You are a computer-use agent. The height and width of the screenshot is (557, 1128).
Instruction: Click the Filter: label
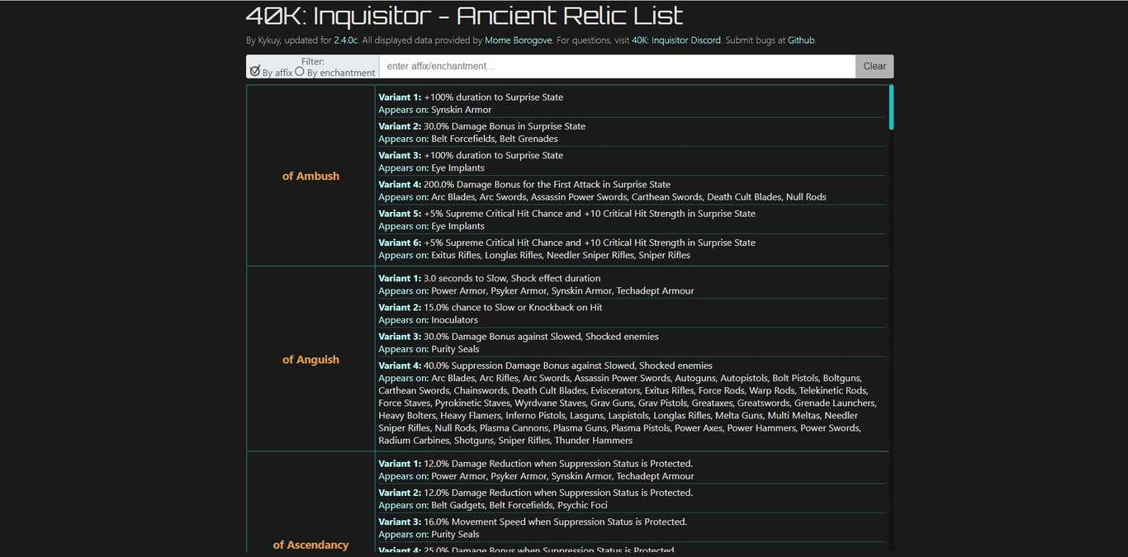(x=313, y=62)
